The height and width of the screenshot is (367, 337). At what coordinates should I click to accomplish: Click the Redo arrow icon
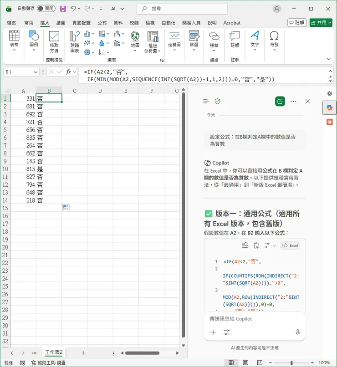[87, 9]
